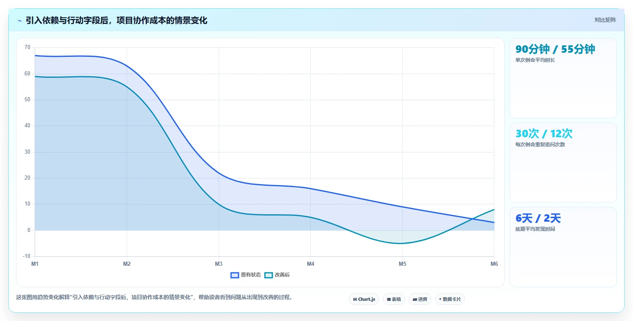This screenshot has height=321, width=633.
Task: Click the Chart.js pill's small icon
Action: (x=355, y=299)
